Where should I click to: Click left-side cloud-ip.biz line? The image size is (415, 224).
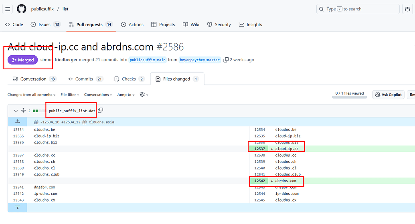point(47,136)
